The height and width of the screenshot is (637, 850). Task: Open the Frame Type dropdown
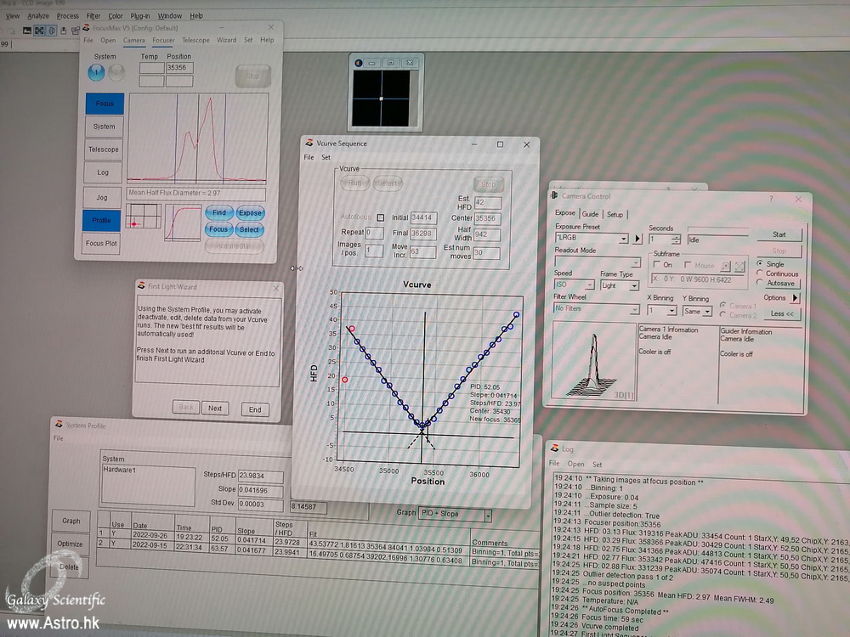click(x=633, y=286)
